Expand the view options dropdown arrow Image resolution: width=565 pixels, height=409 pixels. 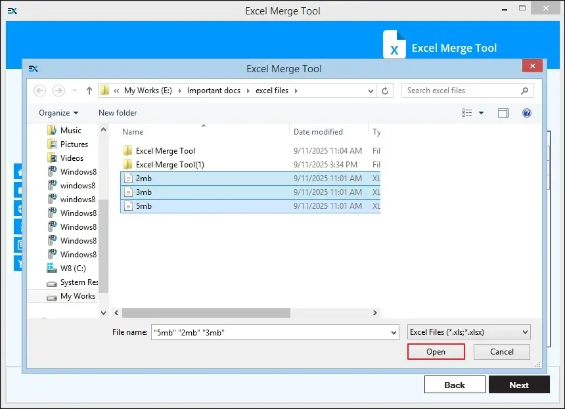click(x=481, y=113)
